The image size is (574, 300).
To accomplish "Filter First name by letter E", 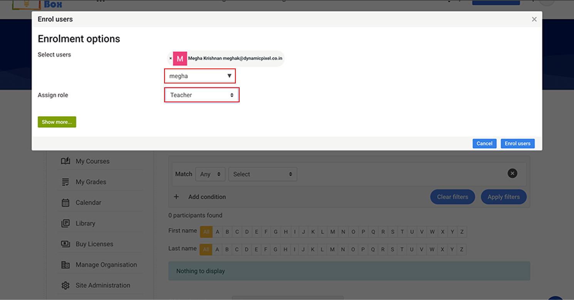I will coord(256,232).
